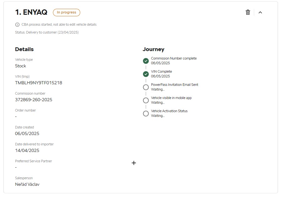Select the VIN value TMBLH9NY9TF015218

pos(39,83)
